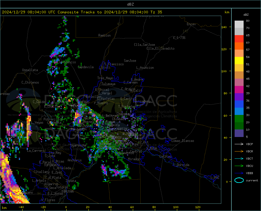
Task: Click the 'TUPUNGATO' map label
Action: pos(52,165)
